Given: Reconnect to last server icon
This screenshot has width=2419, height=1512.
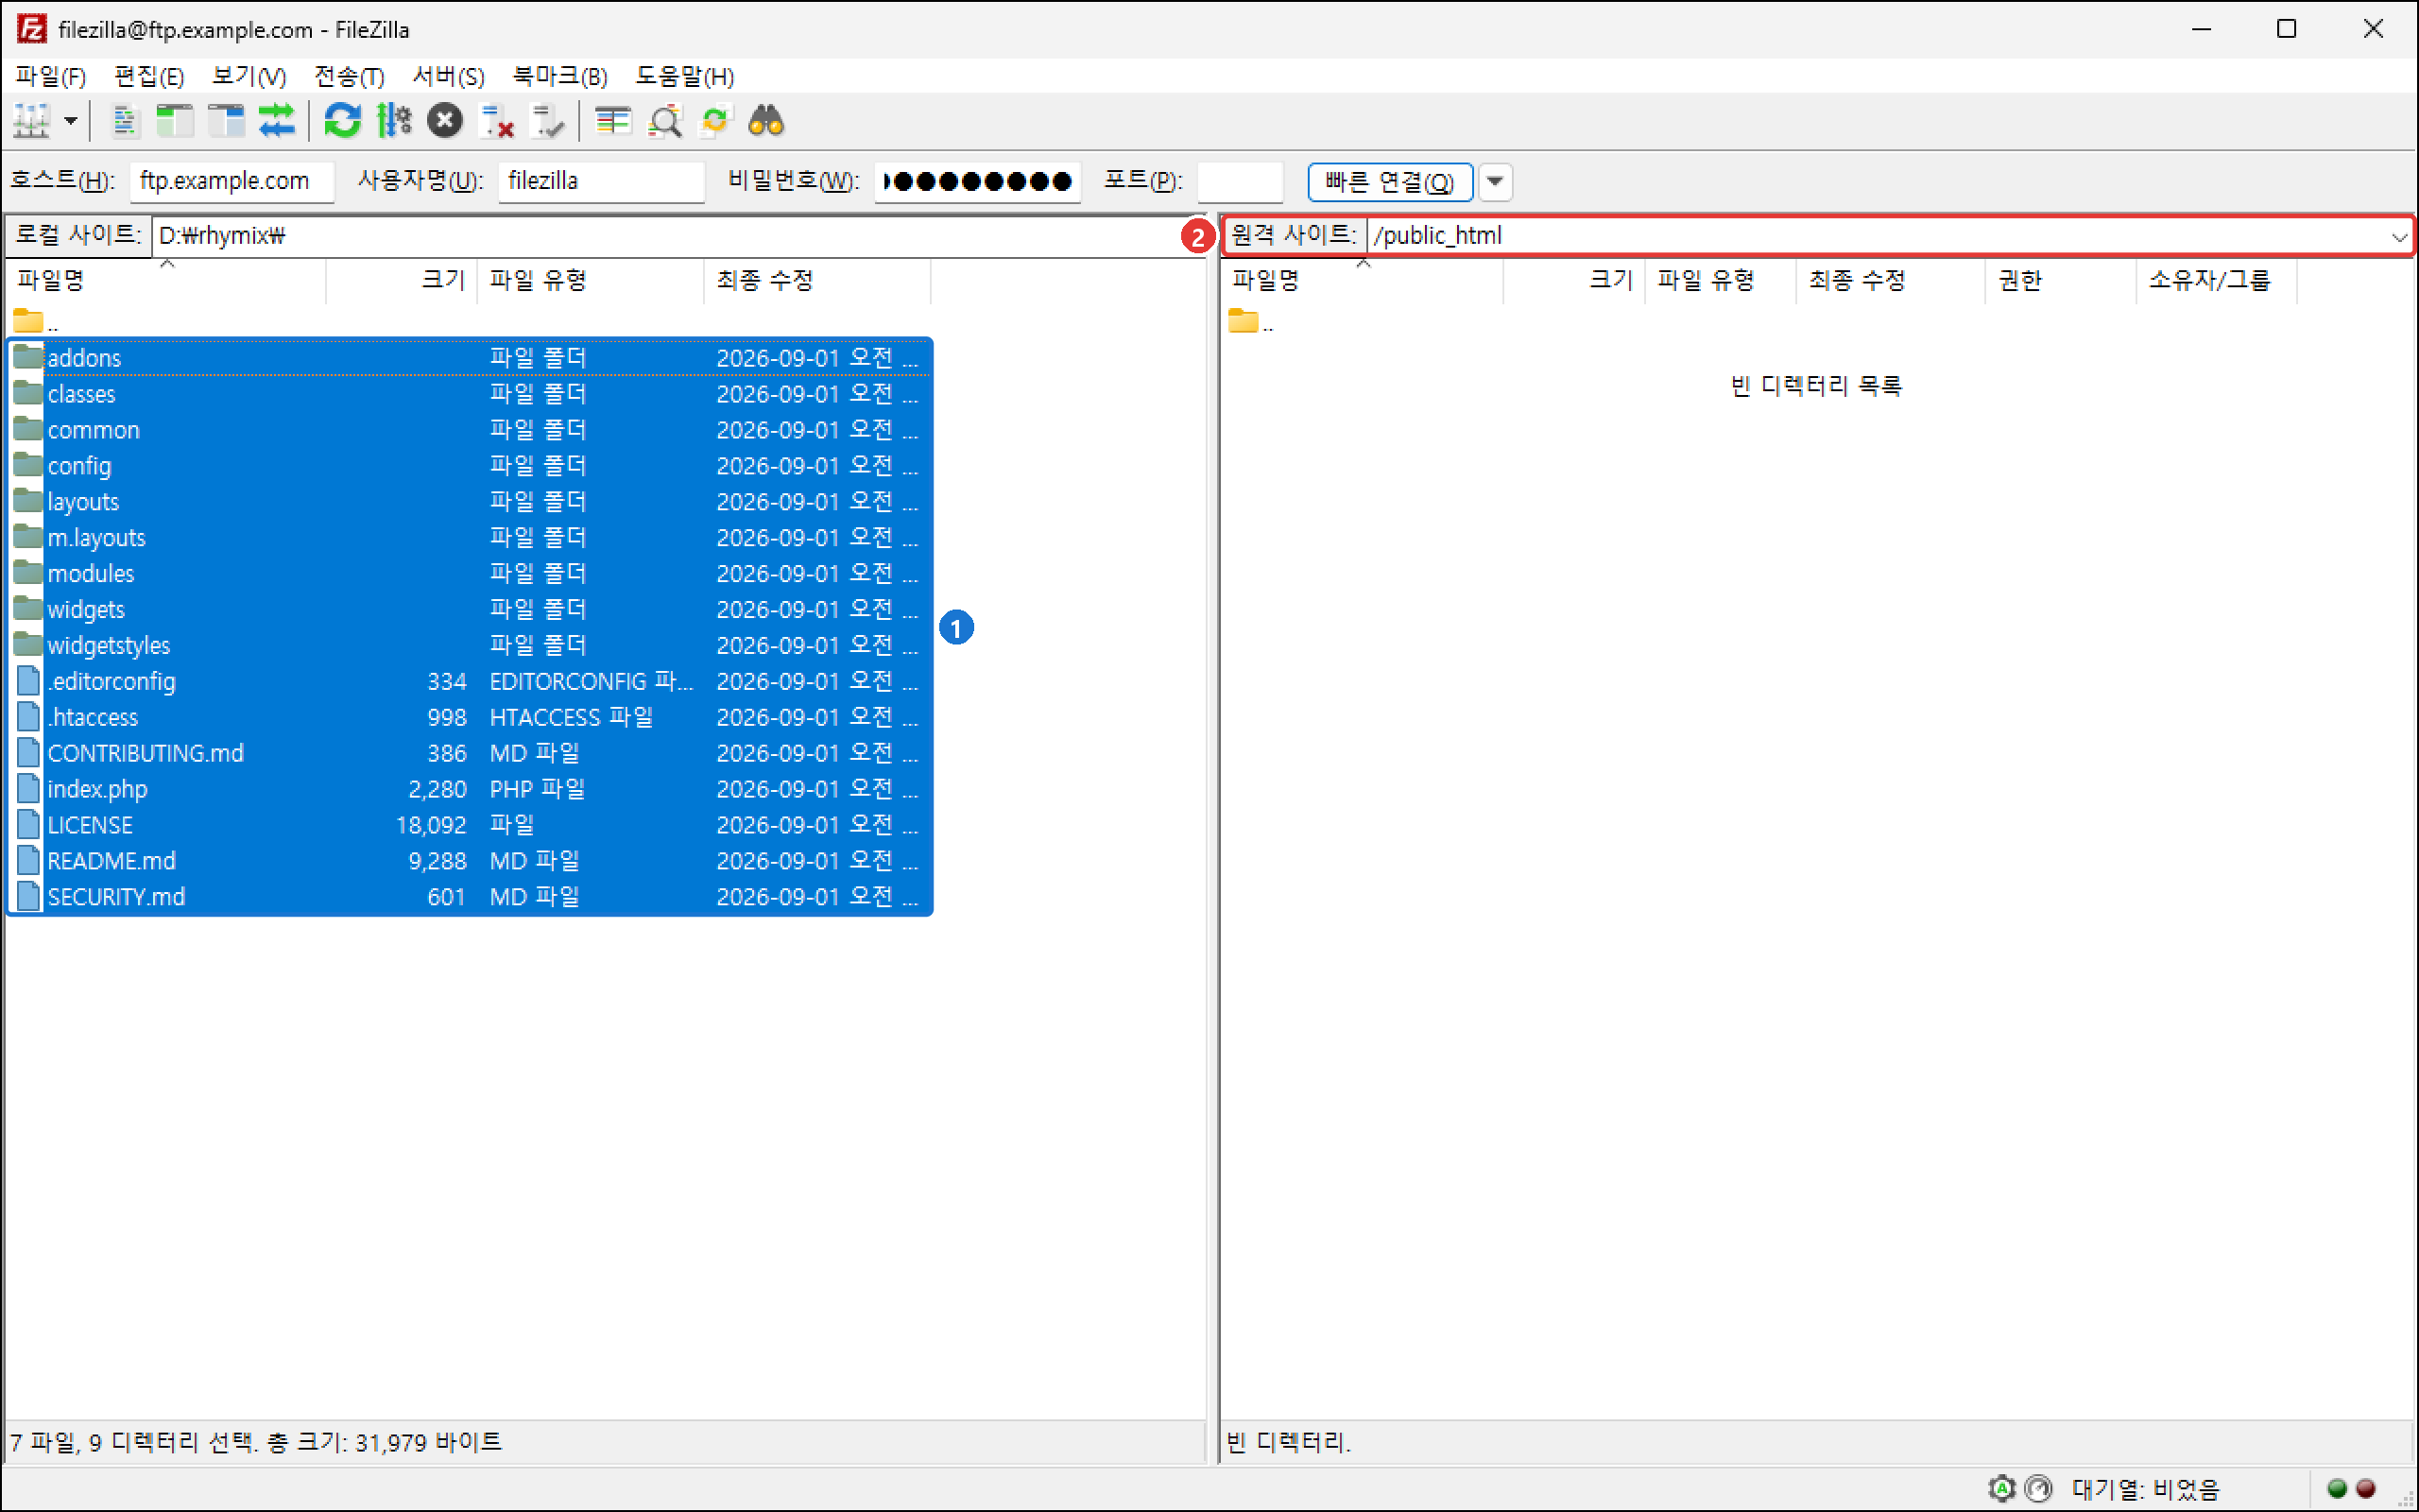Looking at the screenshot, I should tap(548, 121).
